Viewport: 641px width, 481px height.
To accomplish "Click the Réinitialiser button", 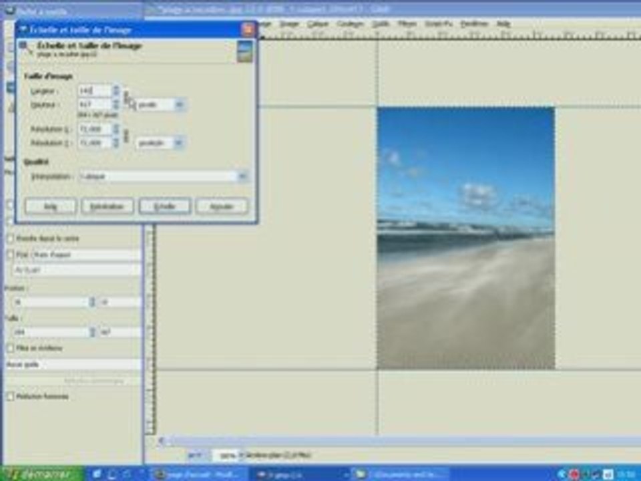I will tap(107, 206).
